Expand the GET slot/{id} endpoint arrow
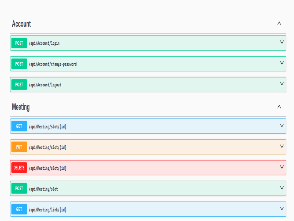 [282, 126]
